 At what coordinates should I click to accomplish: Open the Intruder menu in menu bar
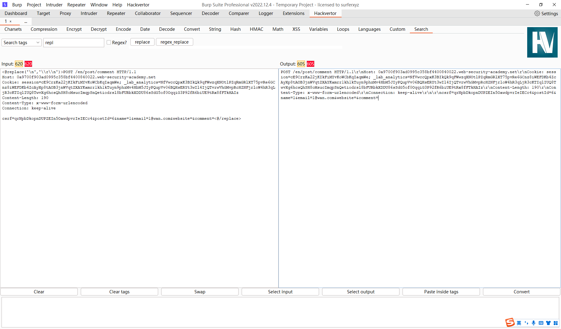click(x=54, y=5)
